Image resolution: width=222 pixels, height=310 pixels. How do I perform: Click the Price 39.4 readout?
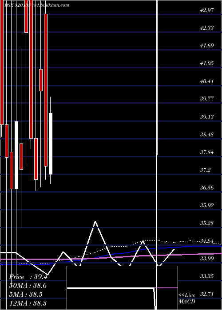click(x=28, y=277)
